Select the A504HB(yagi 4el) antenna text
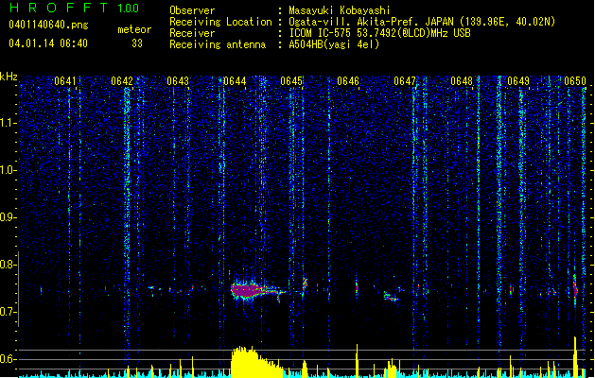Image resolution: width=595 pixels, height=378 pixels. point(334,44)
